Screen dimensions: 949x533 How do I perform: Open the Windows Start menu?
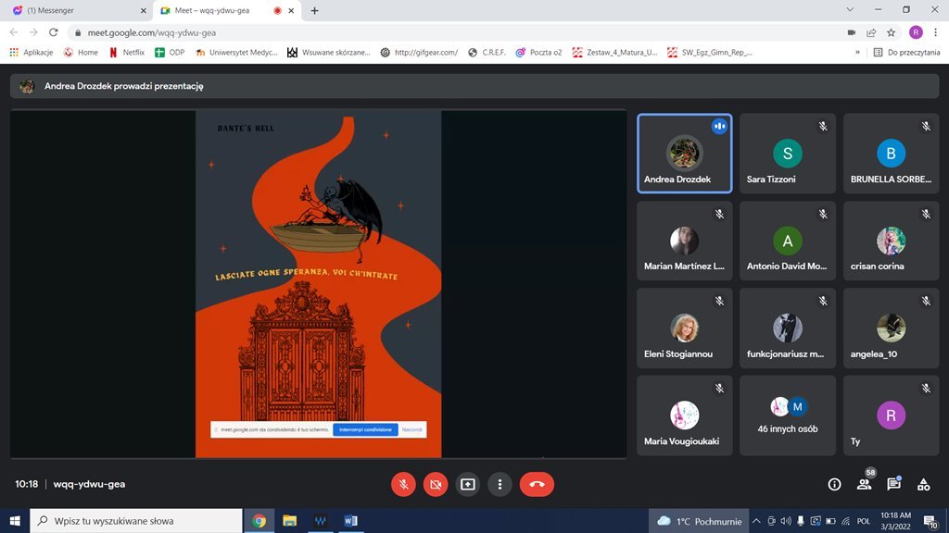coord(15,521)
